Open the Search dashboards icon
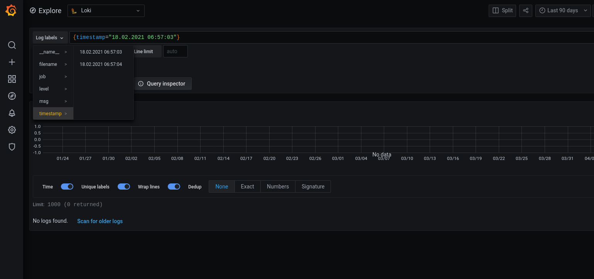This screenshot has height=279, width=594. coord(12,45)
